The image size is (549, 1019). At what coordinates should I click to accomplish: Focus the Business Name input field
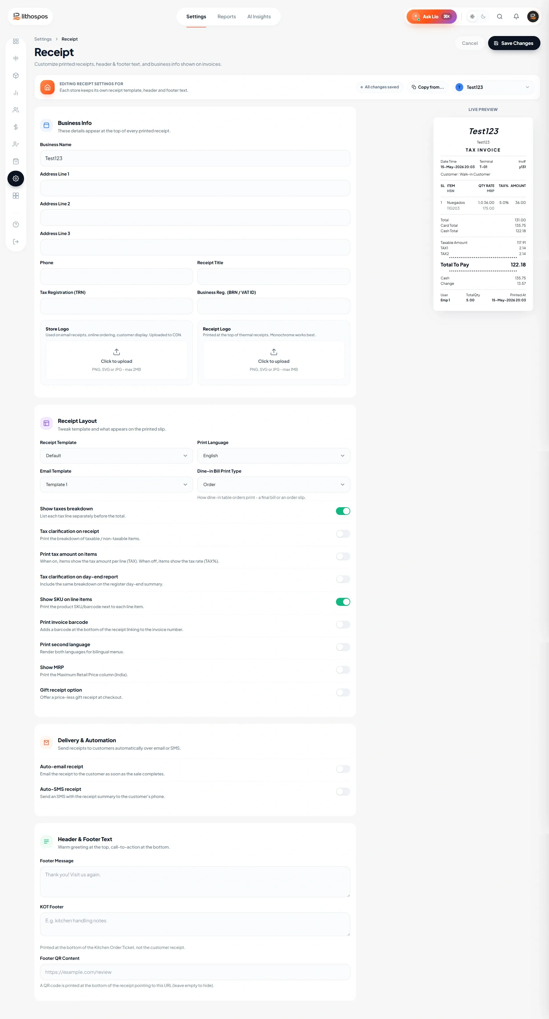(x=195, y=158)
